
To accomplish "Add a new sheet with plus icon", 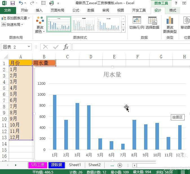I will [120, 165].
